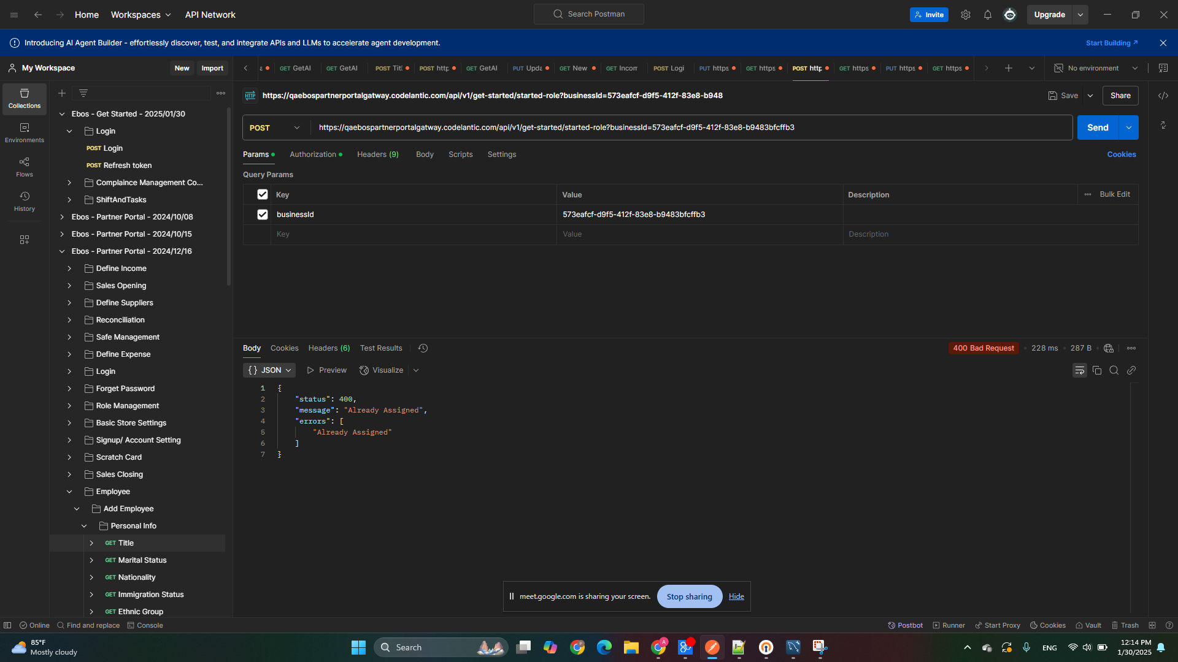
Task: Toggle the select-all query params checkbox
Action: coord(263,194)
